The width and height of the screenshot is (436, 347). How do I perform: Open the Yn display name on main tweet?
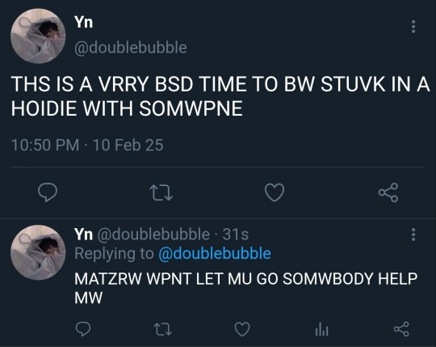point(83,22)
